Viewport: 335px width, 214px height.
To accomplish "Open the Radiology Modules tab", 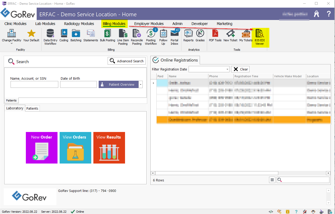I will click(x=79, y=24).
